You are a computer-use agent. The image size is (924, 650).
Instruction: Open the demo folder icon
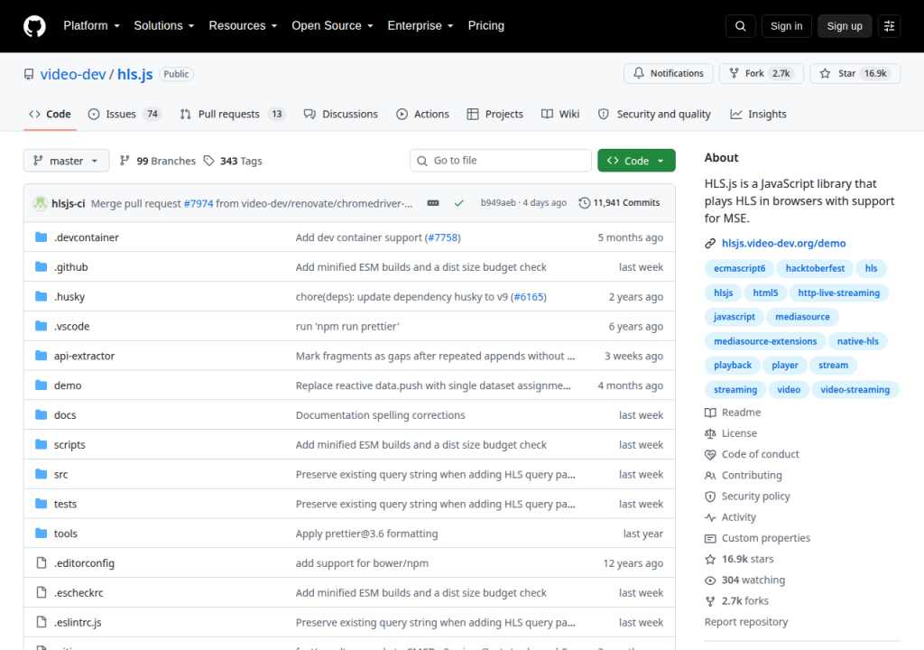point(41,385)
